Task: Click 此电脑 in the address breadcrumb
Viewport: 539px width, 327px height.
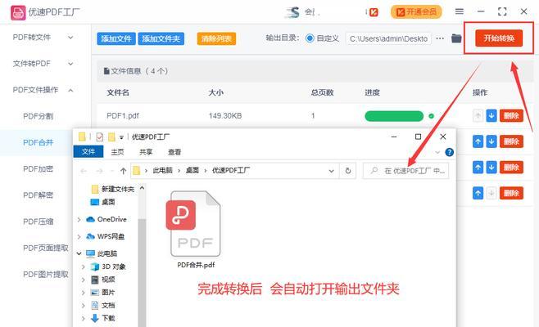Action: tap(162, 170)
